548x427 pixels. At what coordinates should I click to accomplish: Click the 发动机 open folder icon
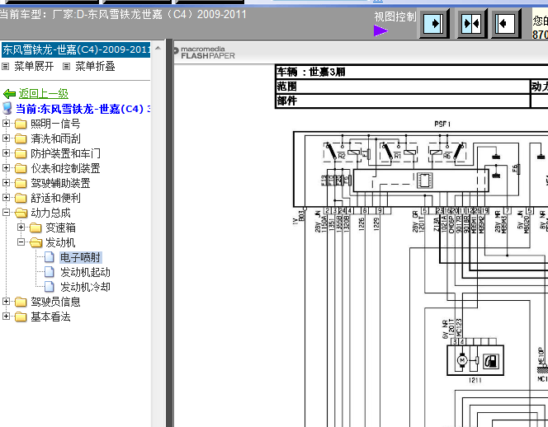tap(36, 242)
